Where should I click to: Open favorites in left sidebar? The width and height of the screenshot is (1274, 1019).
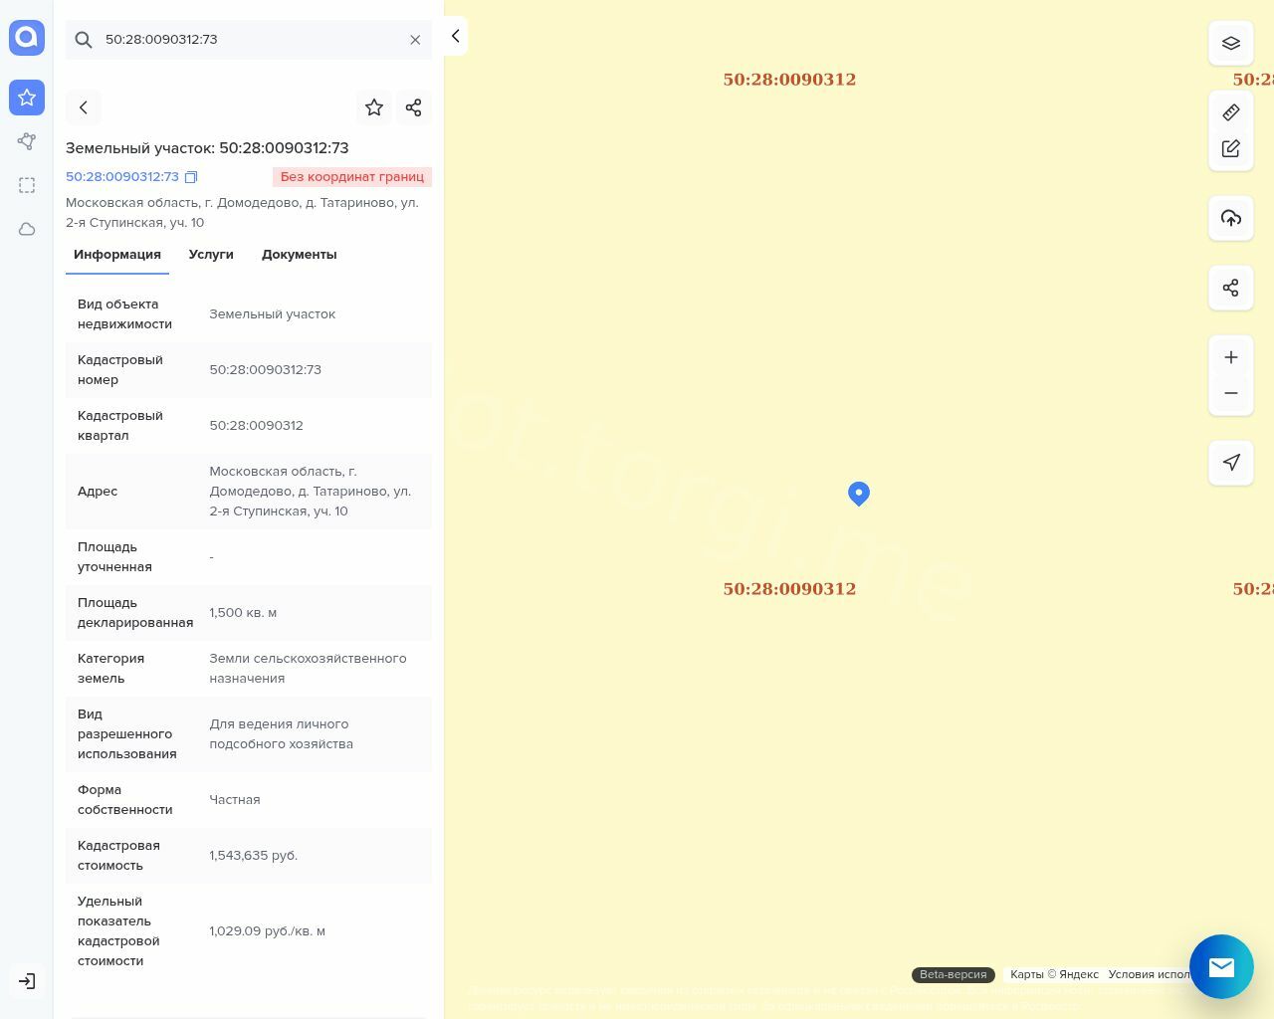pos(27,98)
